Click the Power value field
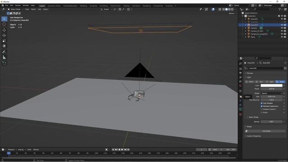The height and width of the screenshot is (162, 288). pyautogui.click(x=271, y=89)
